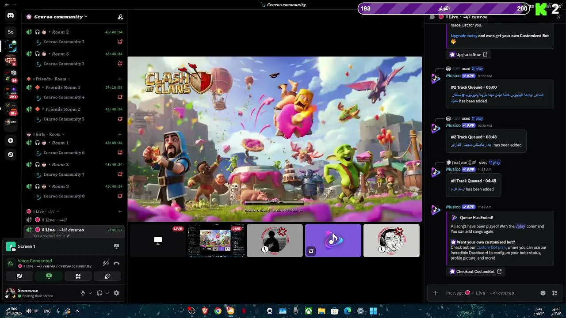Screen dimensions: 566x318
Task: Select the Musico bot stream tile
Action: [333, 240]
